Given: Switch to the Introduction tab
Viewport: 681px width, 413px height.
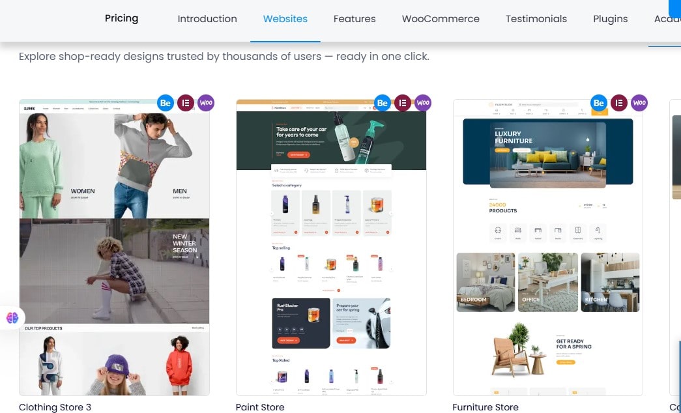Looking at the screenshot, I should [x=207, y=19].
